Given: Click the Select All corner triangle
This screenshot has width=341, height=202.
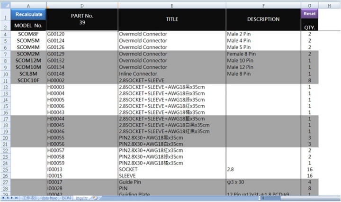Looking at the screenshot, I should click(x=5, y=5).
